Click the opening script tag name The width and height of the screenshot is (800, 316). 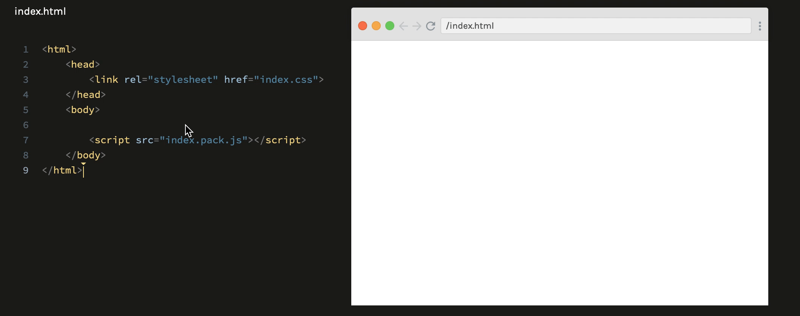coord(112,140)
